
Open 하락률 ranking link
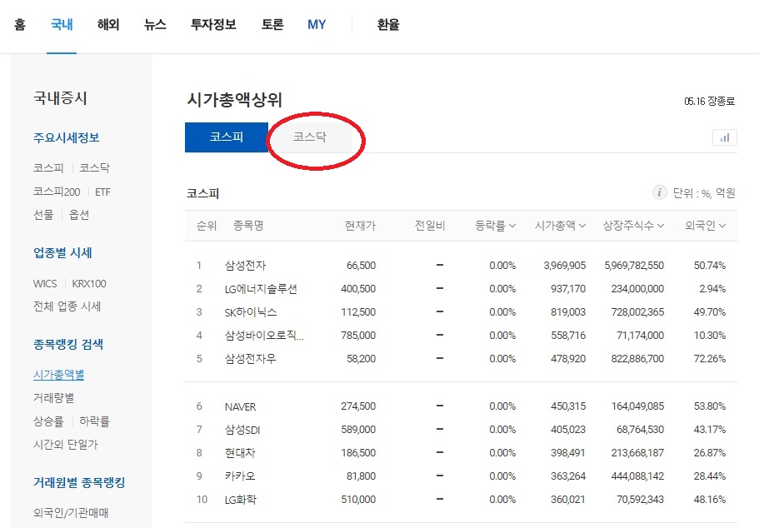(x=94, y=421)
